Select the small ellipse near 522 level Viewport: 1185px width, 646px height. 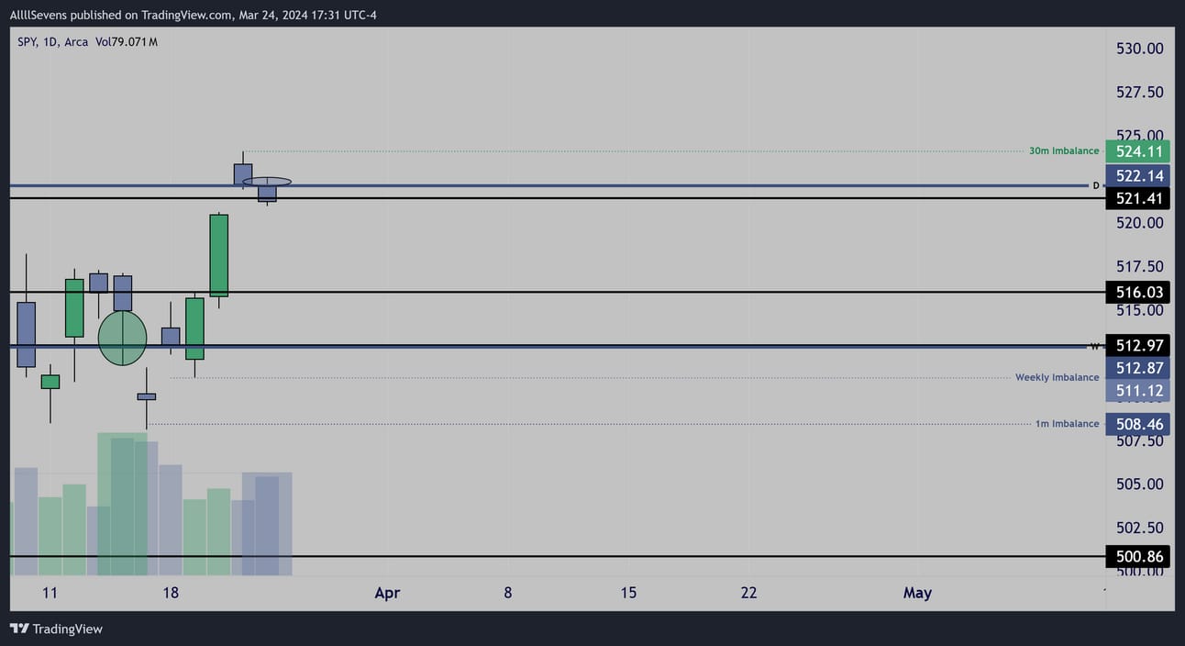pyautogui.click(x=267, y=182)
